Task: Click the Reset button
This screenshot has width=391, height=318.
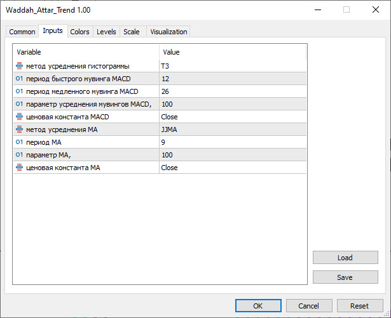Action: point(359,305)
